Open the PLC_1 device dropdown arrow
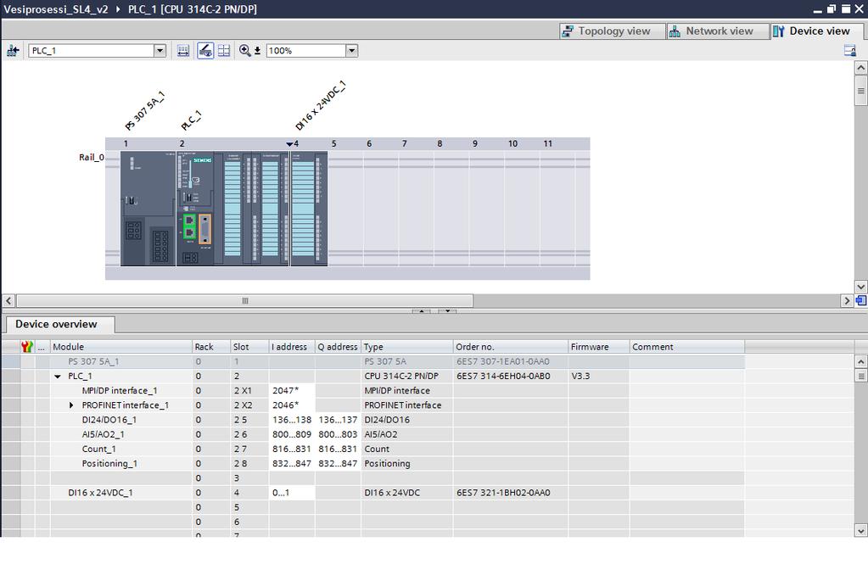Screen dimensions: 868x564 [x=160, y=51]
